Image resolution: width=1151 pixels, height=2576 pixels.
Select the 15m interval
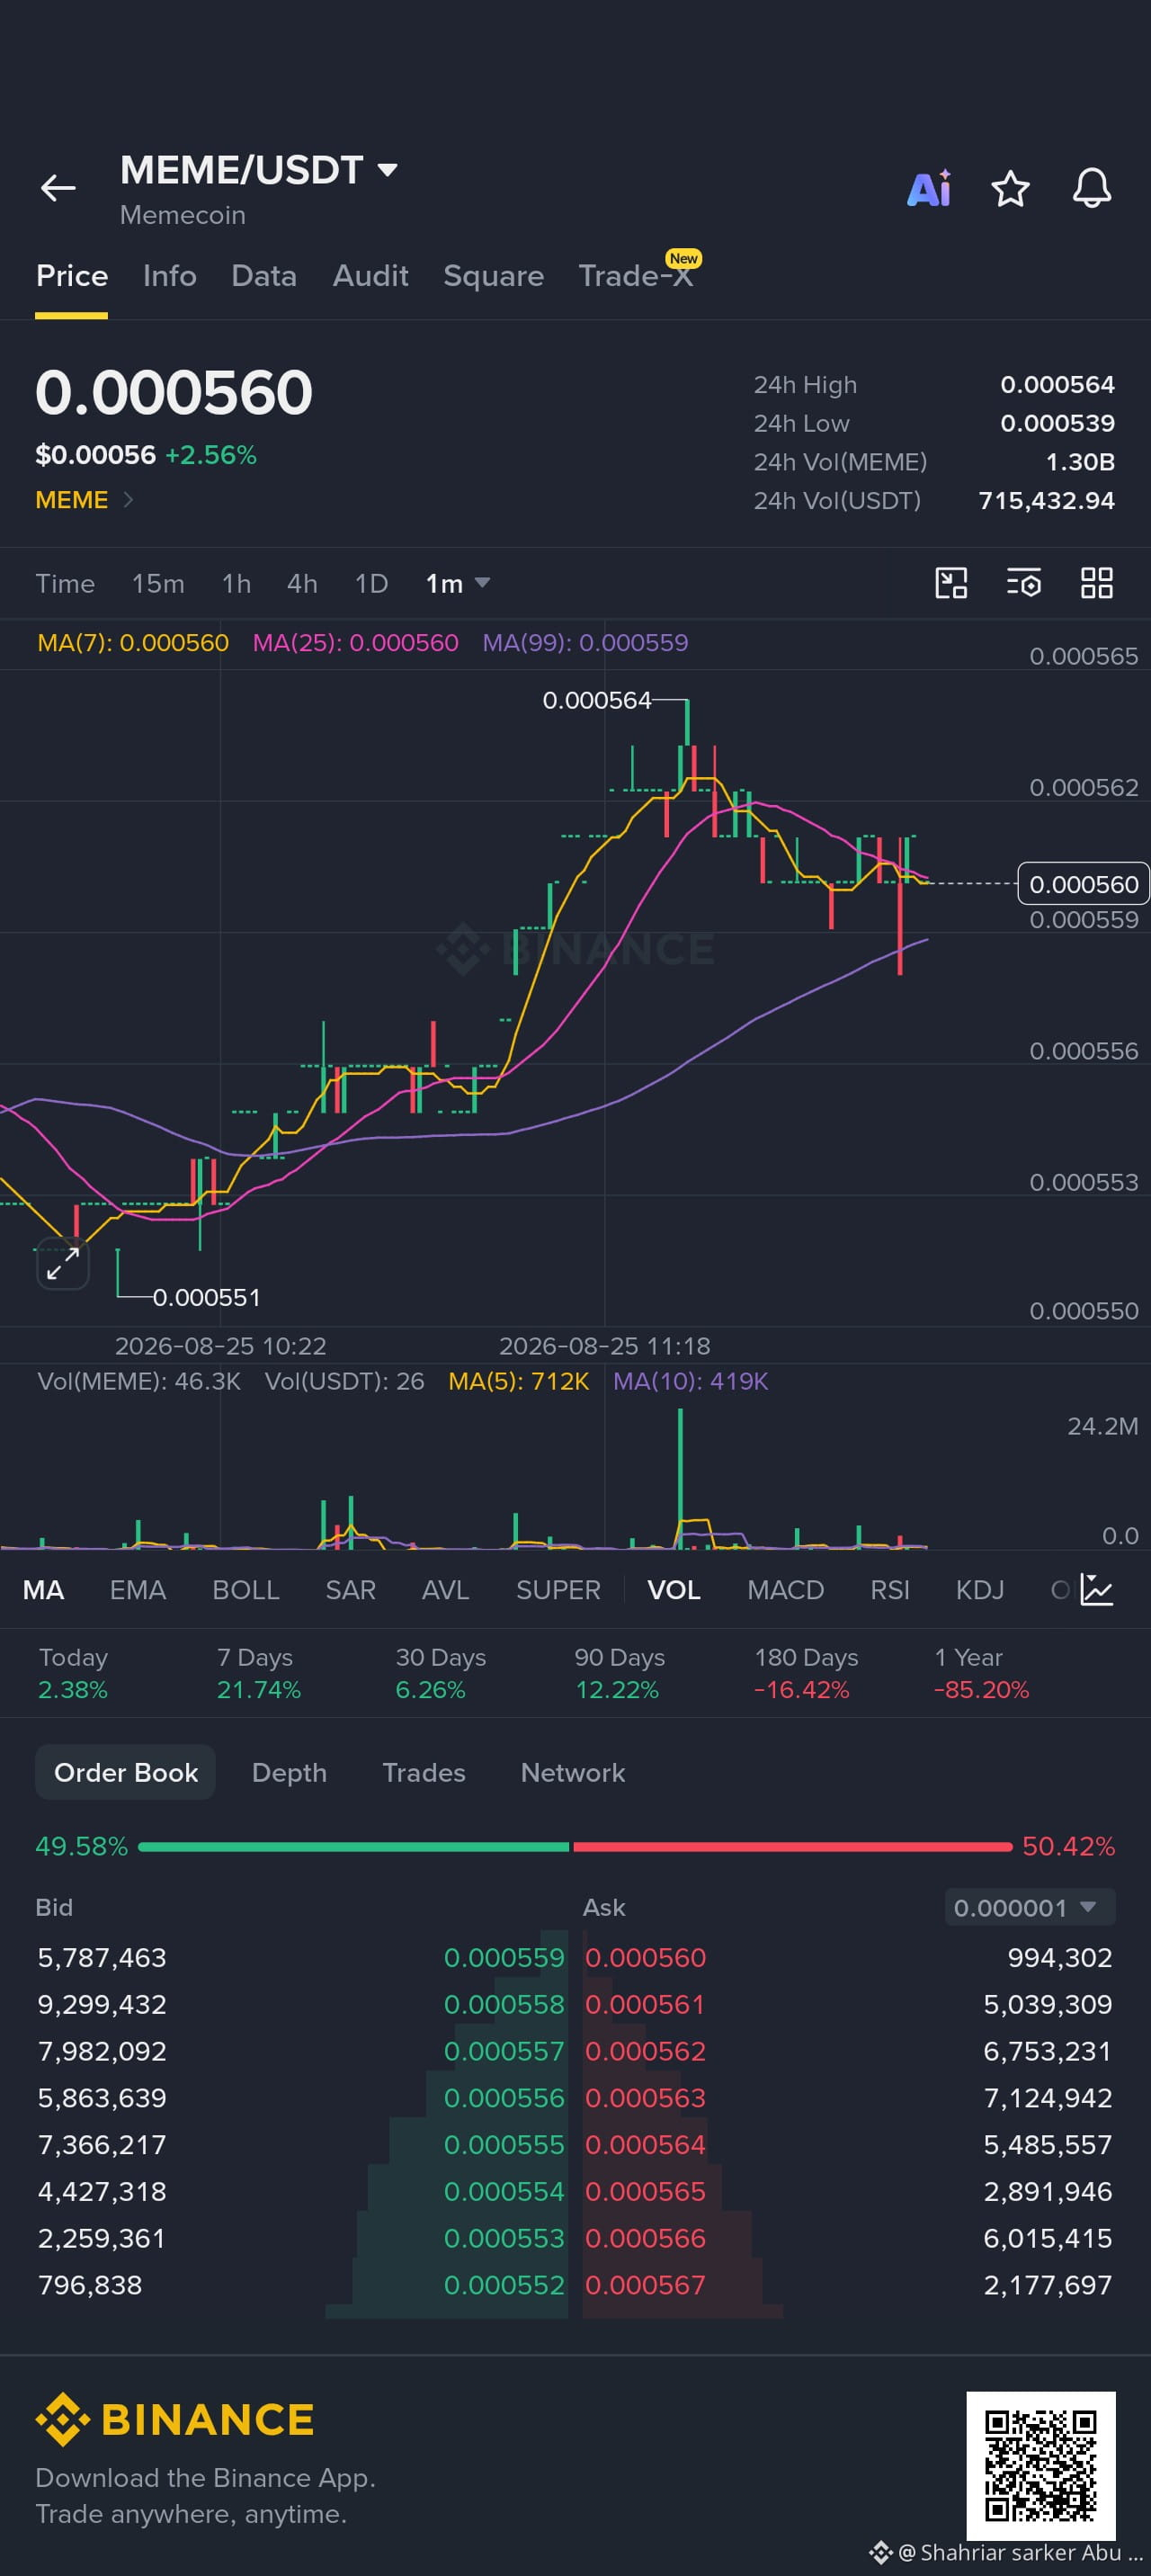(x=158, y=583)
